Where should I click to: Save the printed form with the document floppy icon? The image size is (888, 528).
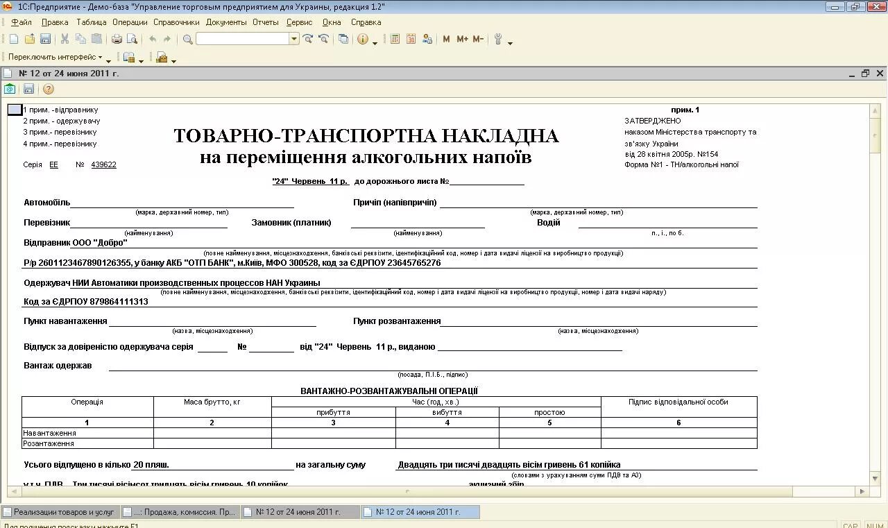point(28,89)
